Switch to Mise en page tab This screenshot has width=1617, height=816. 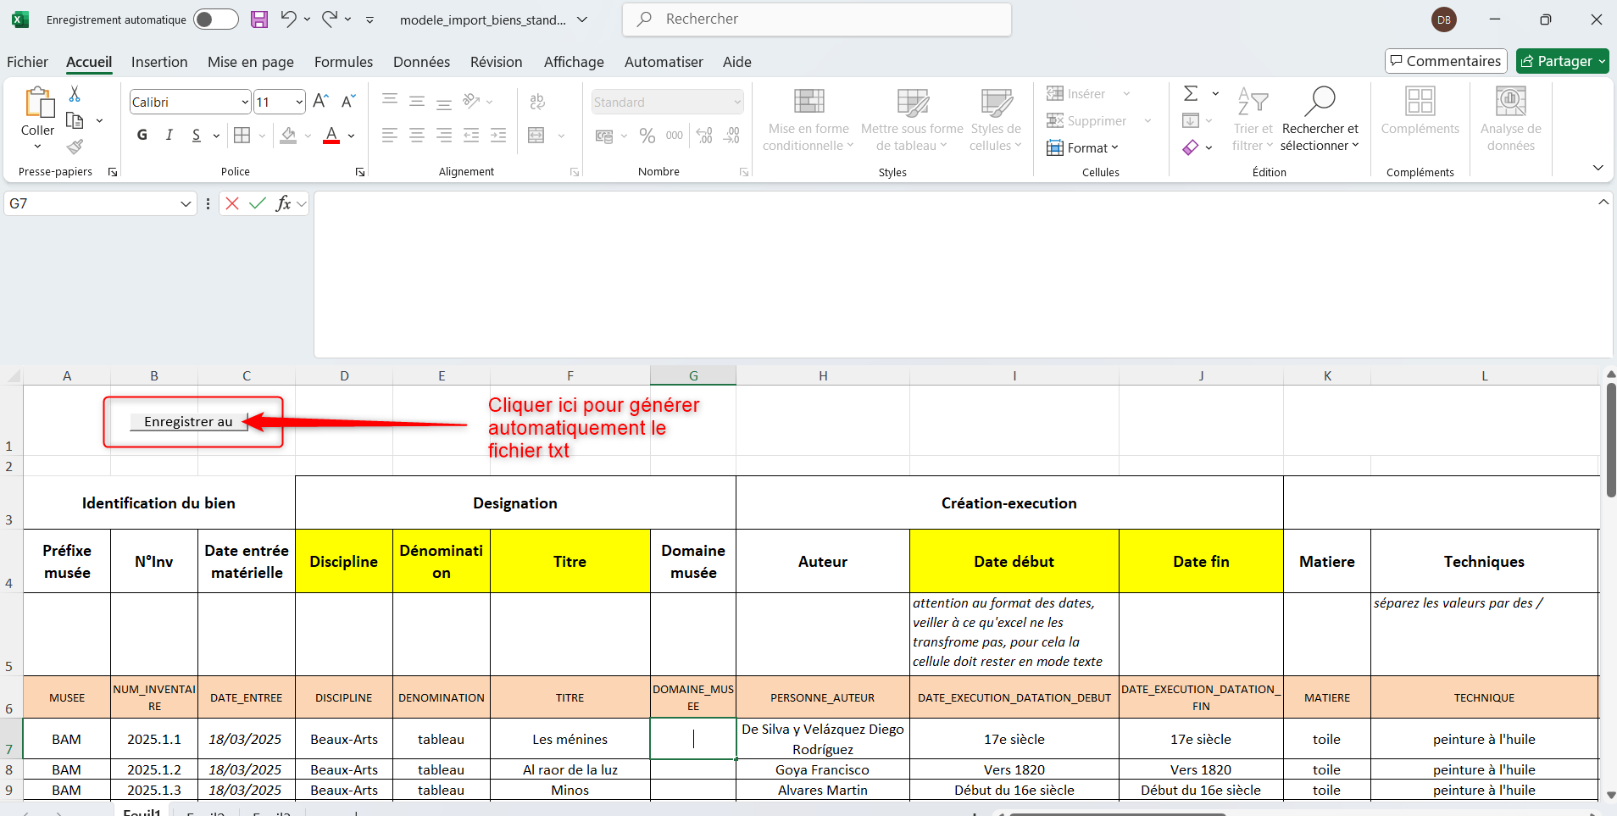[251, 62]
